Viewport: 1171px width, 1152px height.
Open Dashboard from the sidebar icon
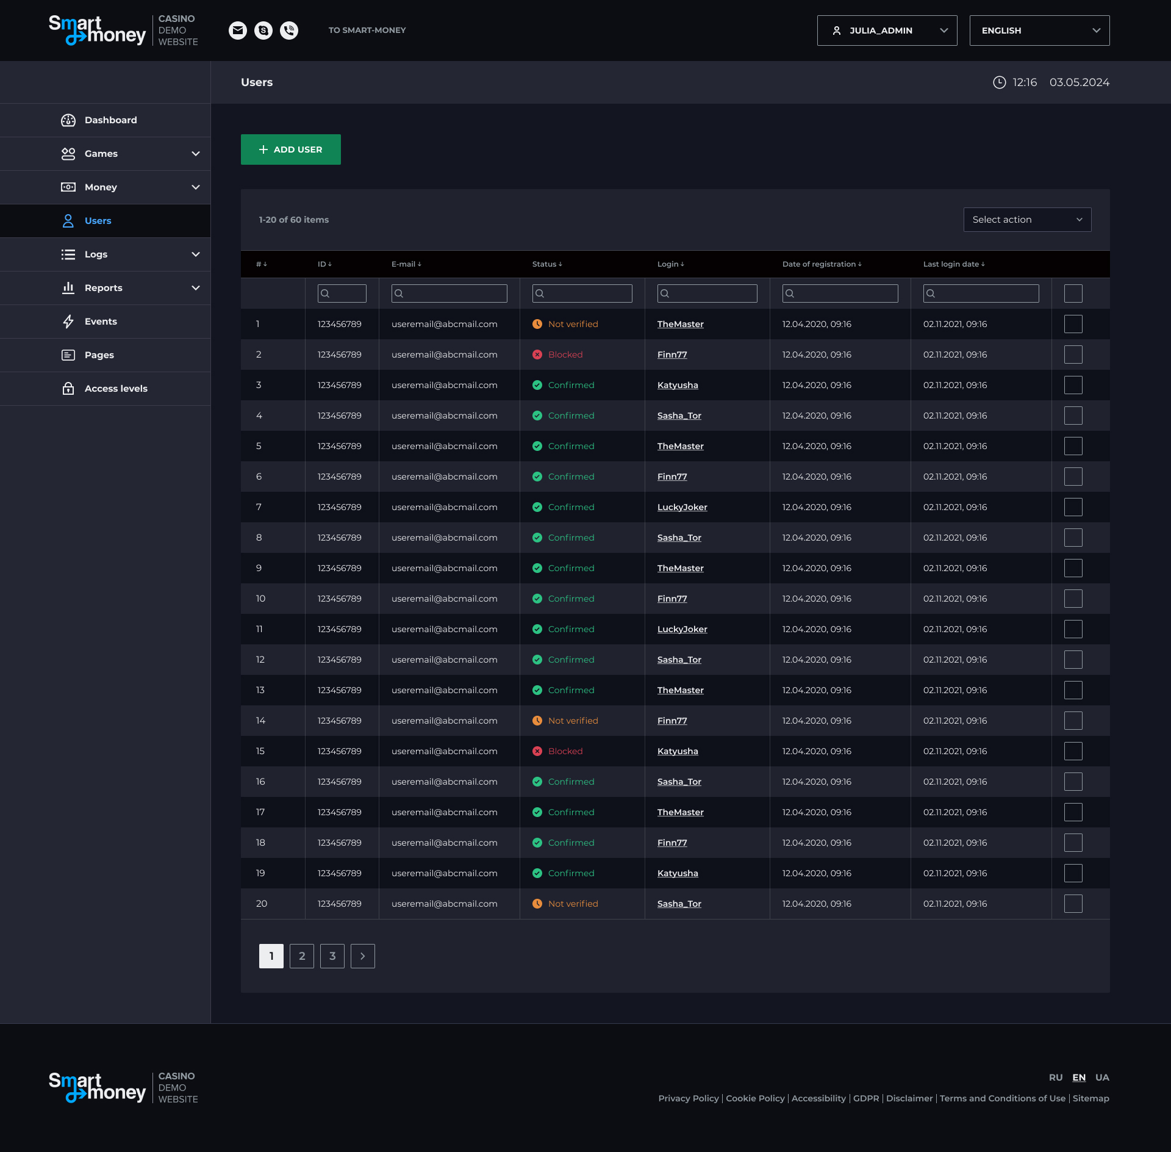[x=68, y=120]
